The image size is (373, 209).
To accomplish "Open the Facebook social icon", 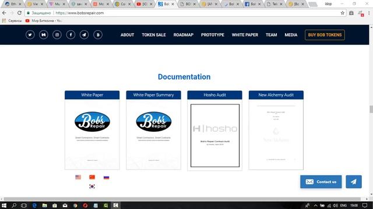I will [x=71, y=35].
